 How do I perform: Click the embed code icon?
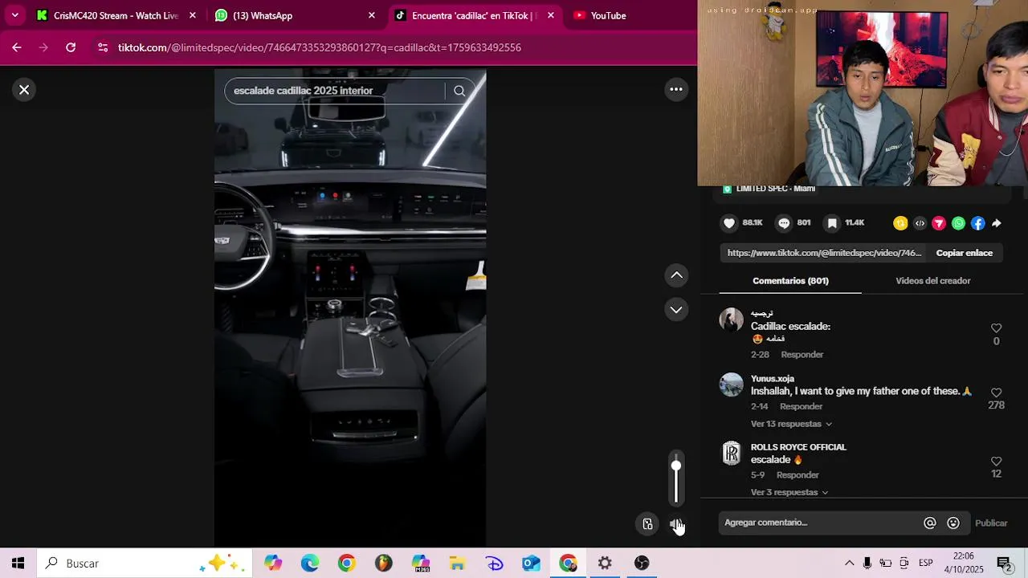tap(920, 223)
